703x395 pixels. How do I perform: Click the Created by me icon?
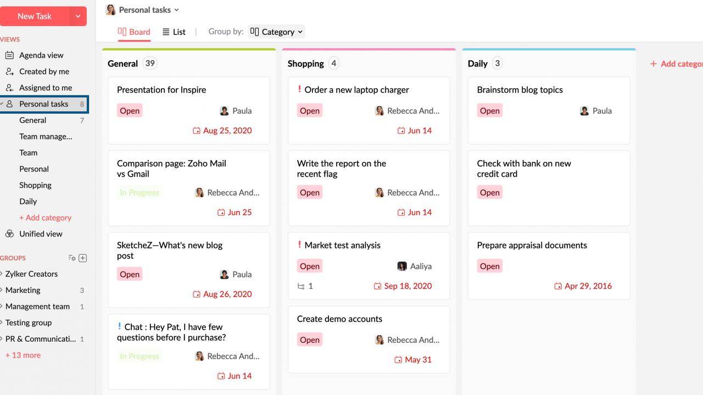pyautogui.click(x=9, y=71)
